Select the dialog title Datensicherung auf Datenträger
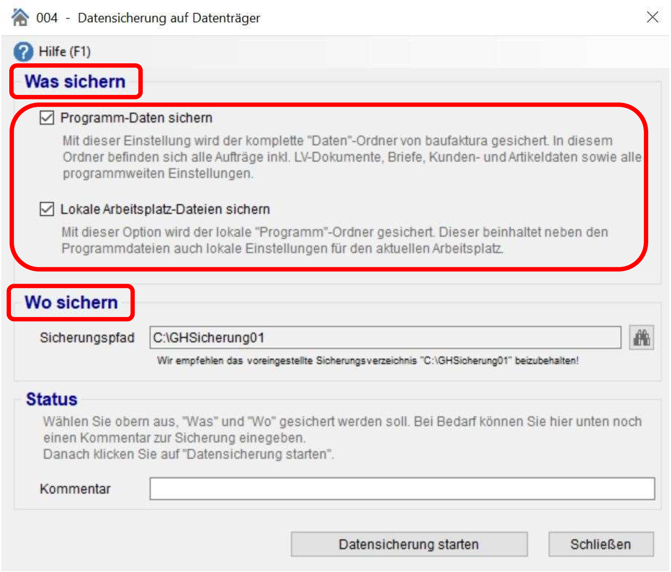Screen dimensions: 671x572 coord(169,18)
